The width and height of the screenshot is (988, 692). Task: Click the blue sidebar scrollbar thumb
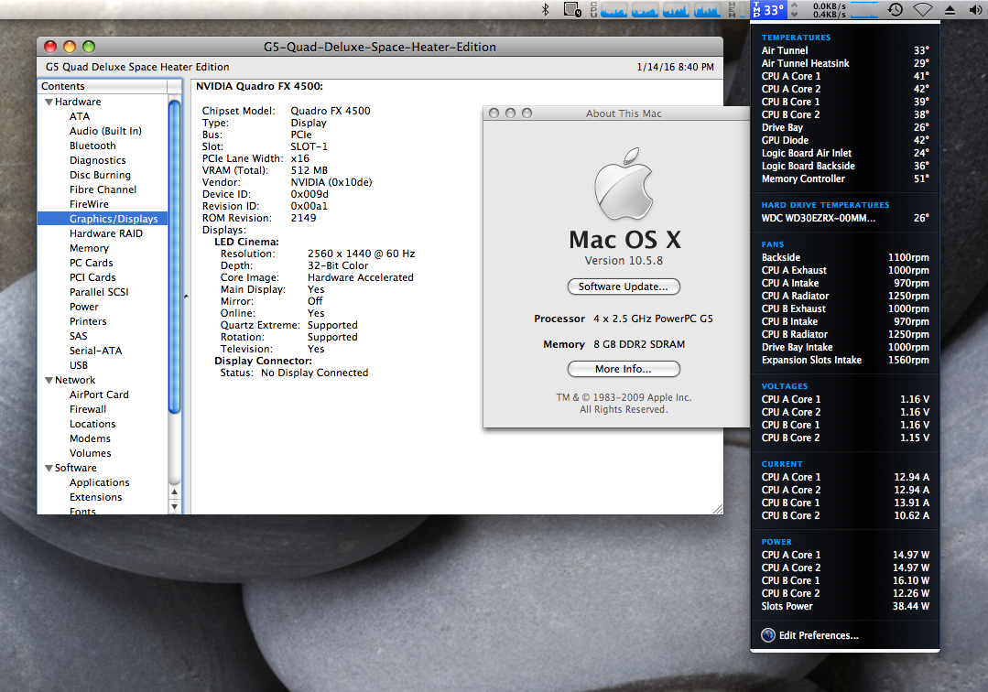pos(175,257)
